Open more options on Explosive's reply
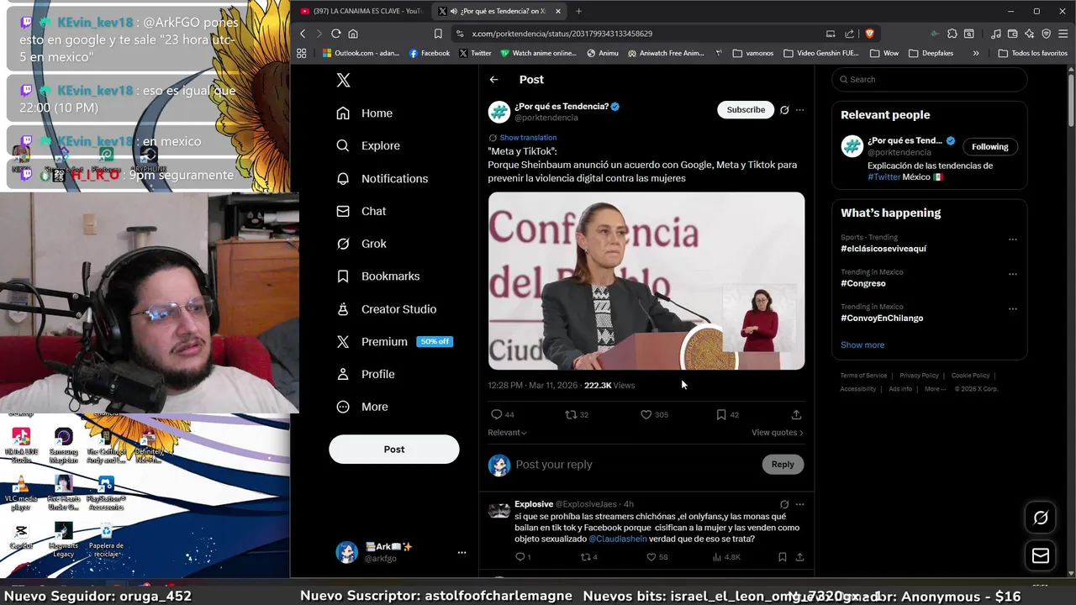 click(x=799, y=504)
